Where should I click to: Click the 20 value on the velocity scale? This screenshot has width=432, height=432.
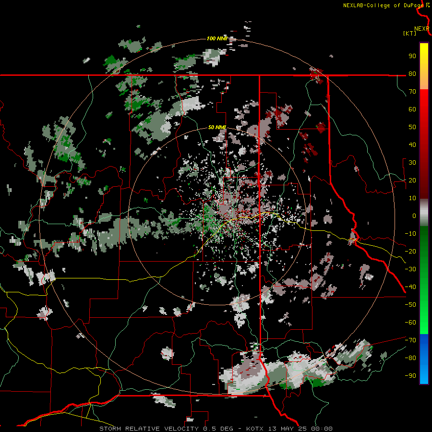click(412, 180)
